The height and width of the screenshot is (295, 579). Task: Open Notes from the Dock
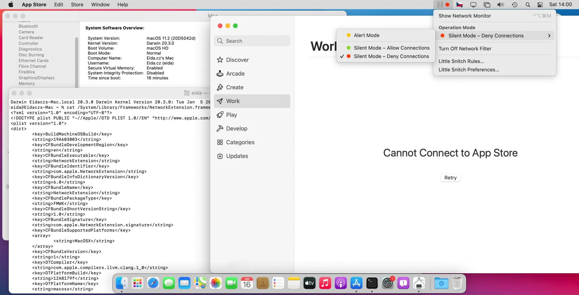coord(294,283)
